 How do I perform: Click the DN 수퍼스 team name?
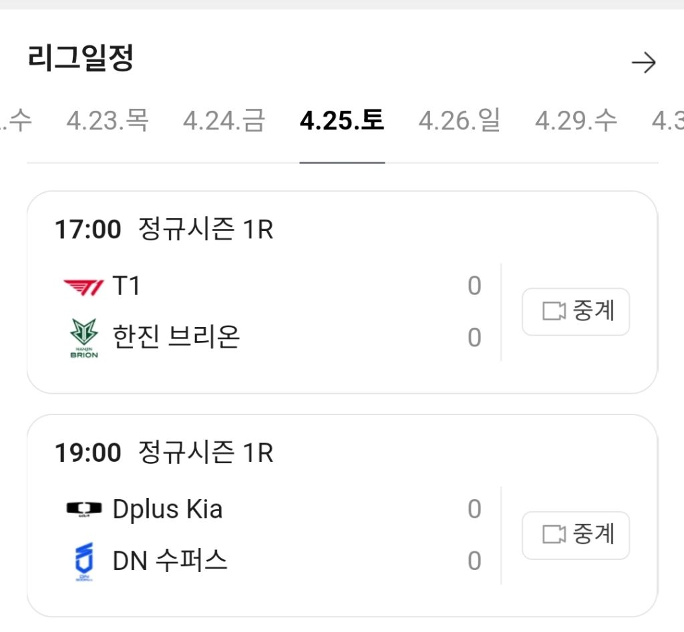[x=170, y=561]
